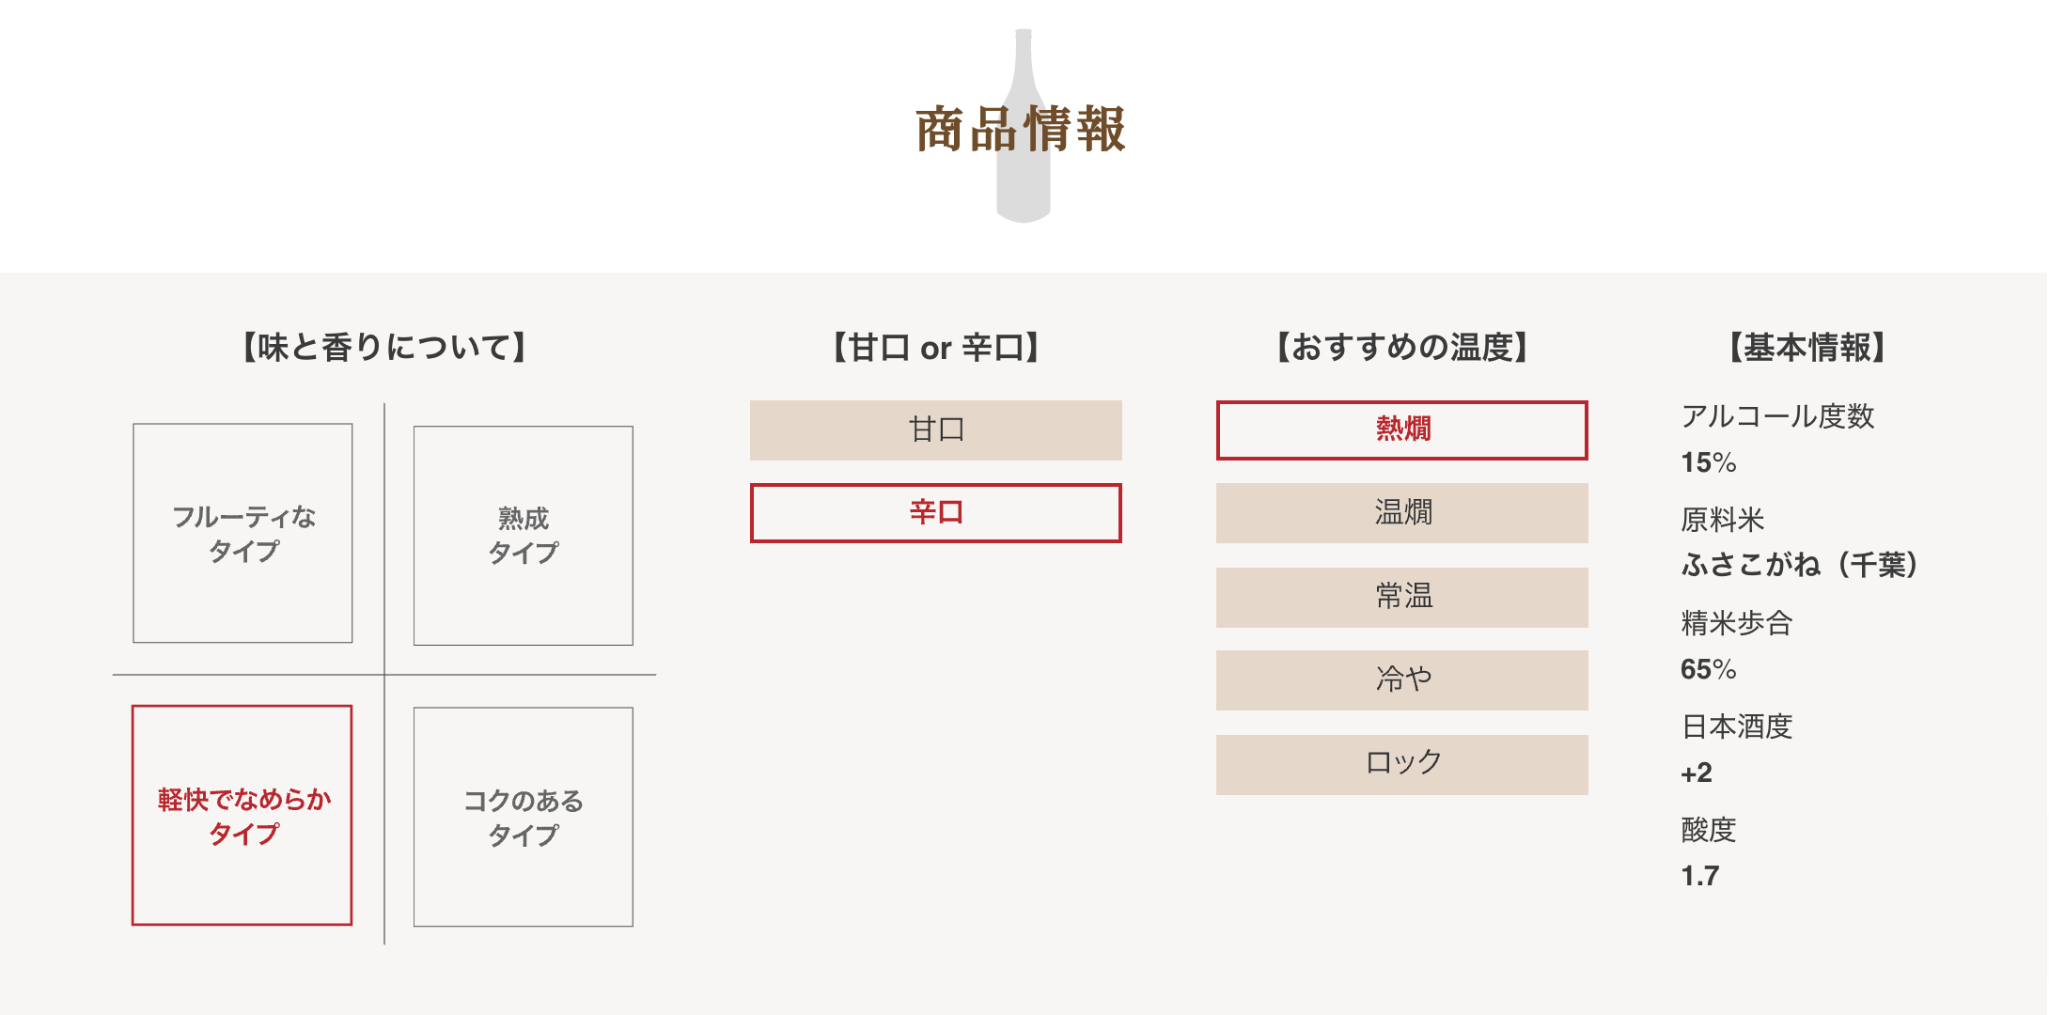The width and height of the screenshot is (2049, 1015).
Task: Pick the 熱燗 temperature option
Action: point(1402,430)
